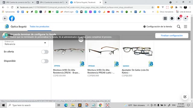This screenshot has height=108, width=193.
Task: Open Otros marcadores folder
Action: click(x=165, y=12)
